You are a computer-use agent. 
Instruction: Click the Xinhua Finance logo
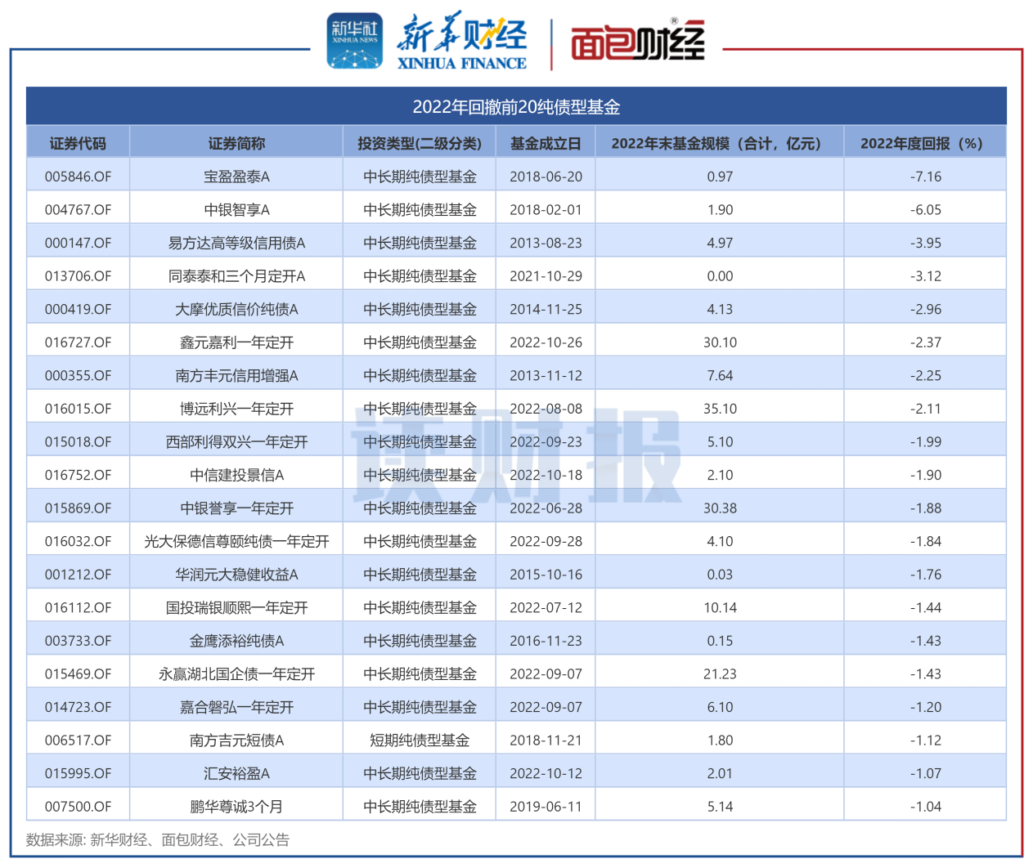pos(462,41)
